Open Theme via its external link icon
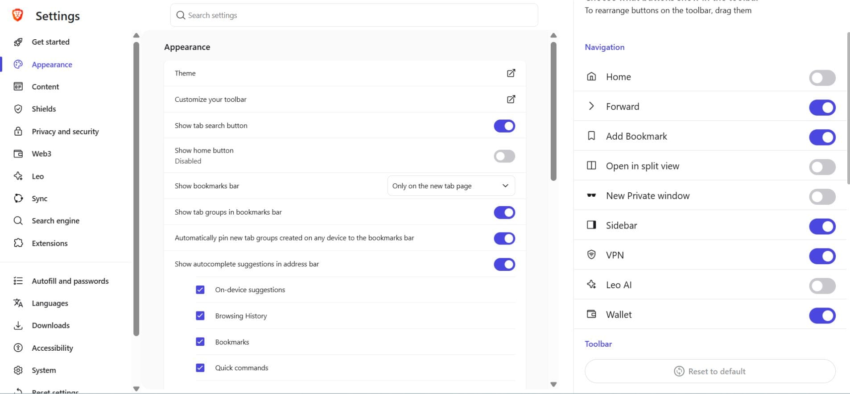850x394 pixels. 511,73
